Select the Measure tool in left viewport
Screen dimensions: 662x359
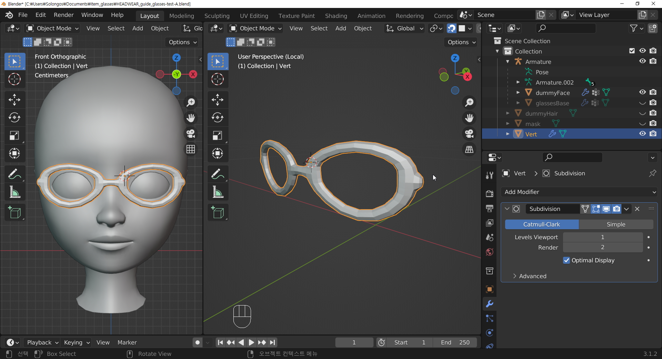tap(14, 192)
